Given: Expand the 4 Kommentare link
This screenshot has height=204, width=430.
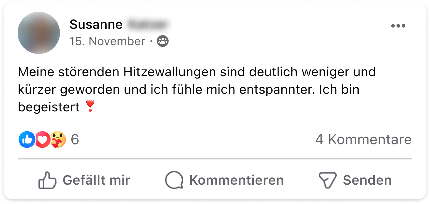Looking at the screenshot, I should pyautogui.click(x=363, y=140).
